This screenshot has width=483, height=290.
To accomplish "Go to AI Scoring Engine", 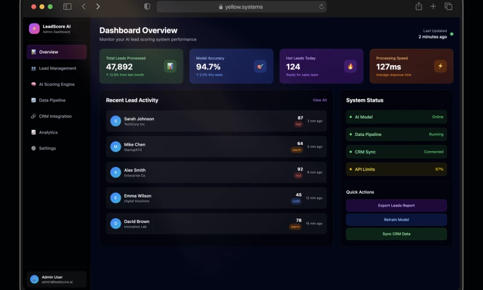I will [57, 84].
